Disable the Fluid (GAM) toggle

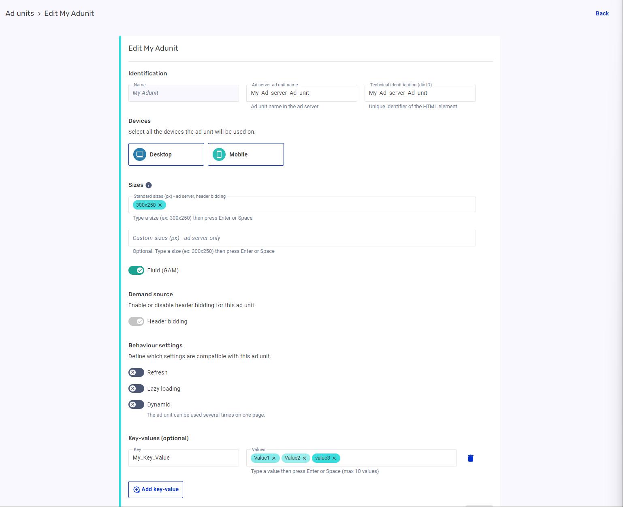[137, 270]
